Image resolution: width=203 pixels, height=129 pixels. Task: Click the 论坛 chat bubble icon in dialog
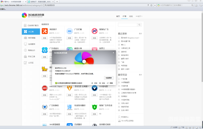coord(100,83)
